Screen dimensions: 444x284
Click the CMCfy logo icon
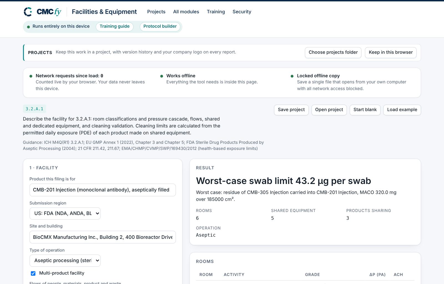click(28, 12)
